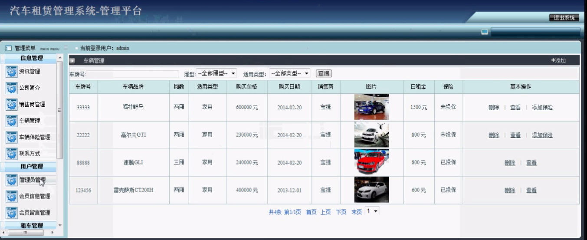Image resolution: width=587 pixels, height=240 pixels.
Task: Click 删除 for 高尔夫GTI row
Action: coord(494,135)
